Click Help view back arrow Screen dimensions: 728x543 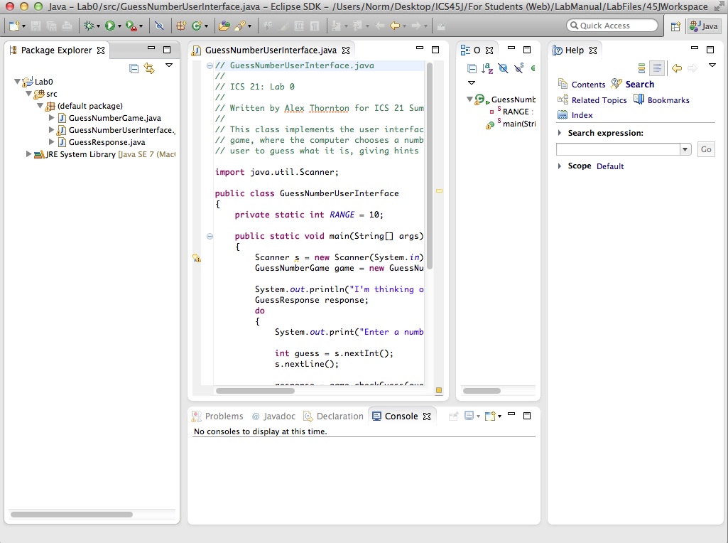click(676, 68)
